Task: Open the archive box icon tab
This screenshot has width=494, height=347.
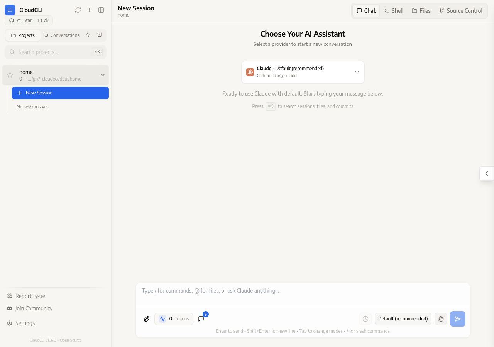Action: click(100, 35)
